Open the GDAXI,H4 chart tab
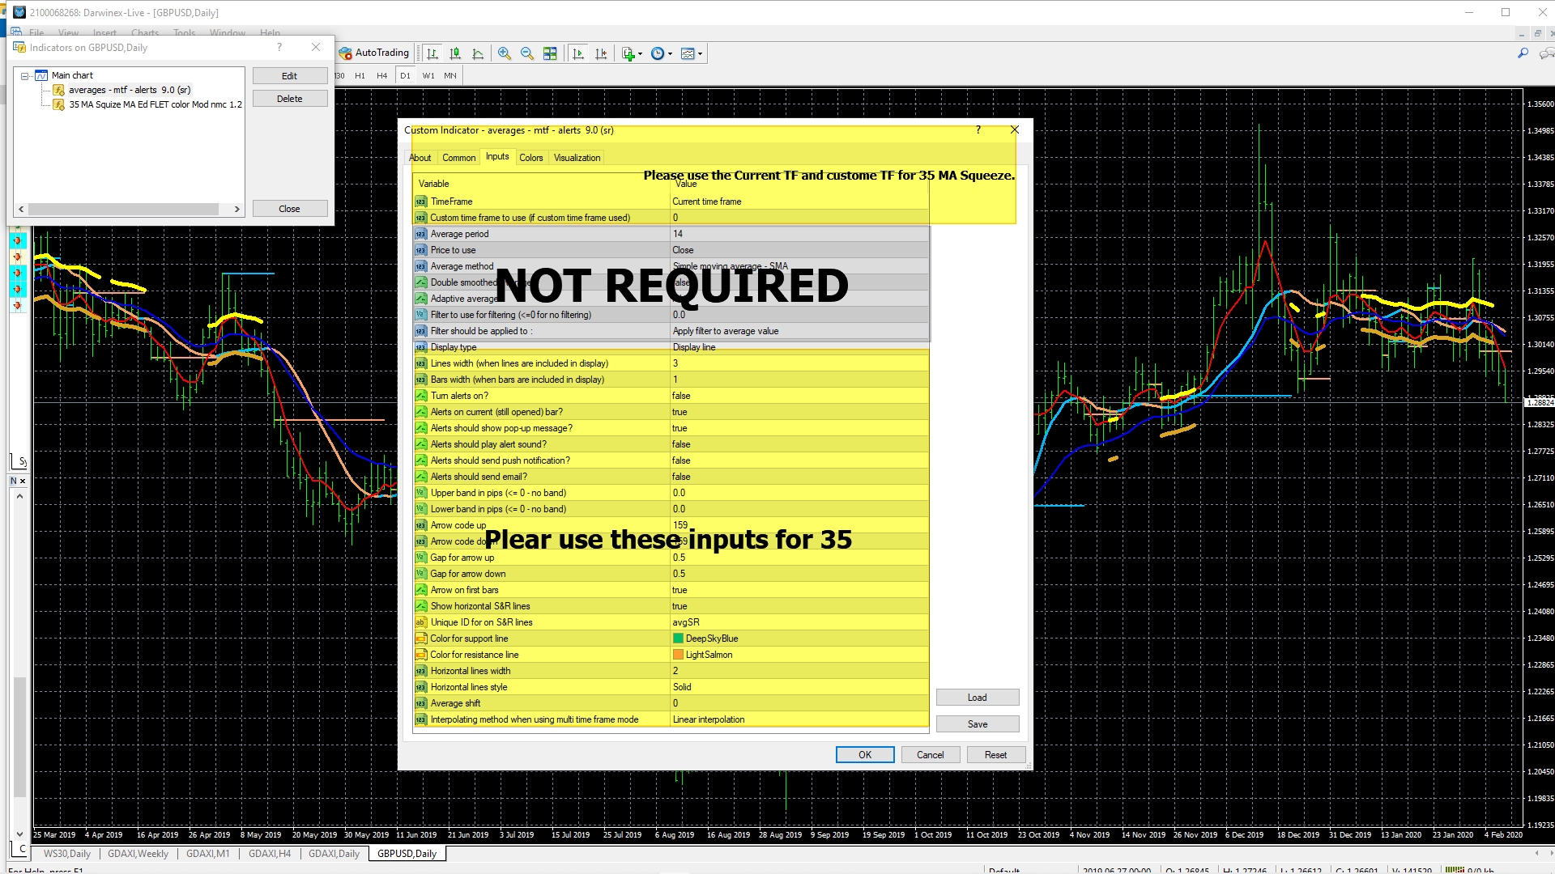1555x874 pixels. 269,854
